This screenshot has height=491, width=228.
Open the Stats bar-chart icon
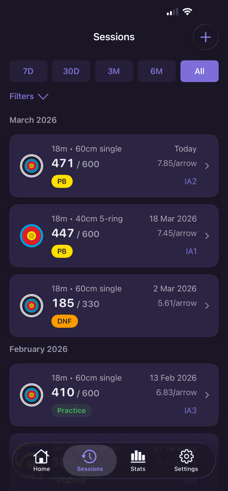point(138,456)
